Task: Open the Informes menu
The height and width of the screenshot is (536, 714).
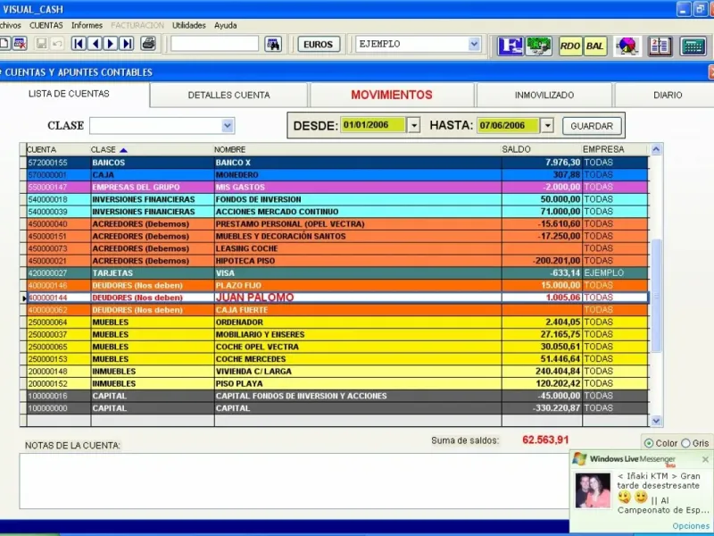Action: pyautogui.click(x=87, y=26)
